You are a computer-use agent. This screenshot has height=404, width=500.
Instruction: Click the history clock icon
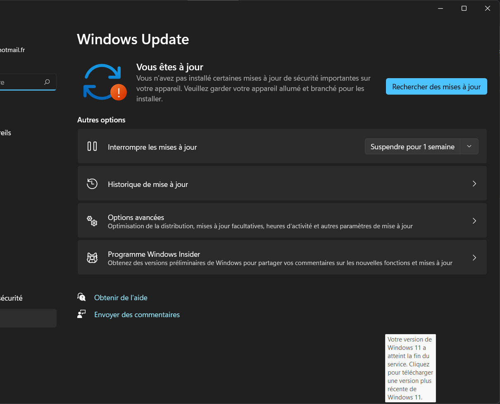pos(92,184)
